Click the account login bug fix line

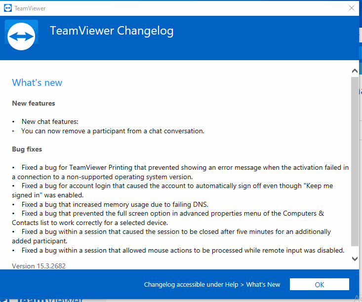[x=172, y=190]
